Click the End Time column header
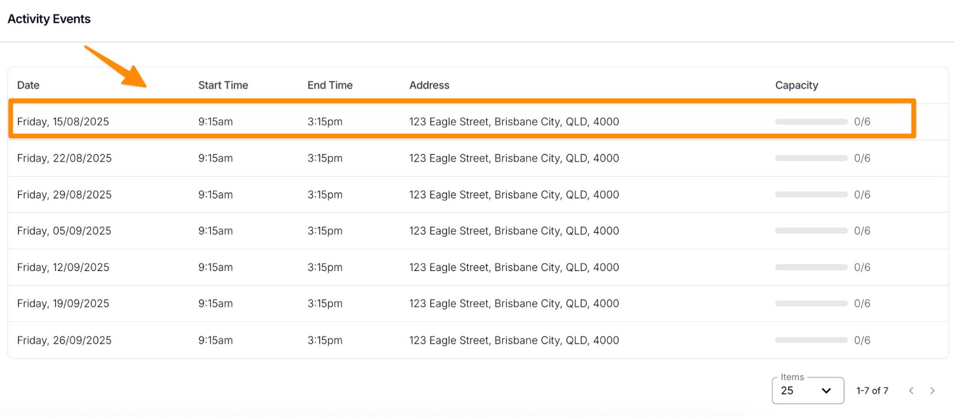954x417 pixels. (330, 85)
